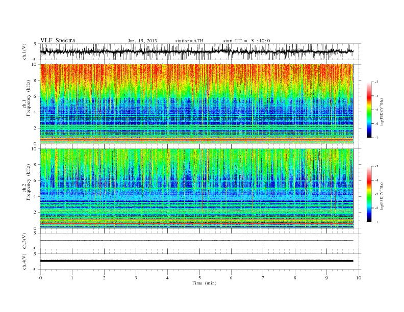Select the ch.2 Frequency (kHz) axis label
Image resolution: width=404 pixels, height=312 pixels.
pos(27,181)
